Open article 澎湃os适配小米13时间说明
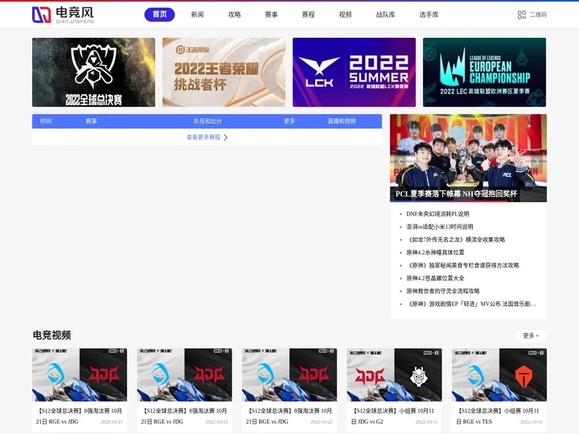 [x=439, y=227]
